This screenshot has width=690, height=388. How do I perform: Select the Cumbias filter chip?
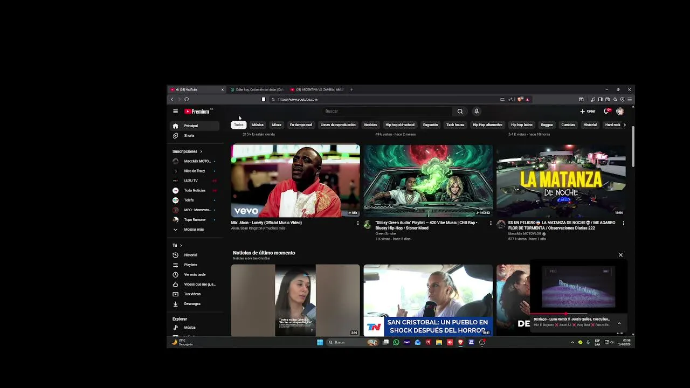pyautogui.click(x=568, y=125)
